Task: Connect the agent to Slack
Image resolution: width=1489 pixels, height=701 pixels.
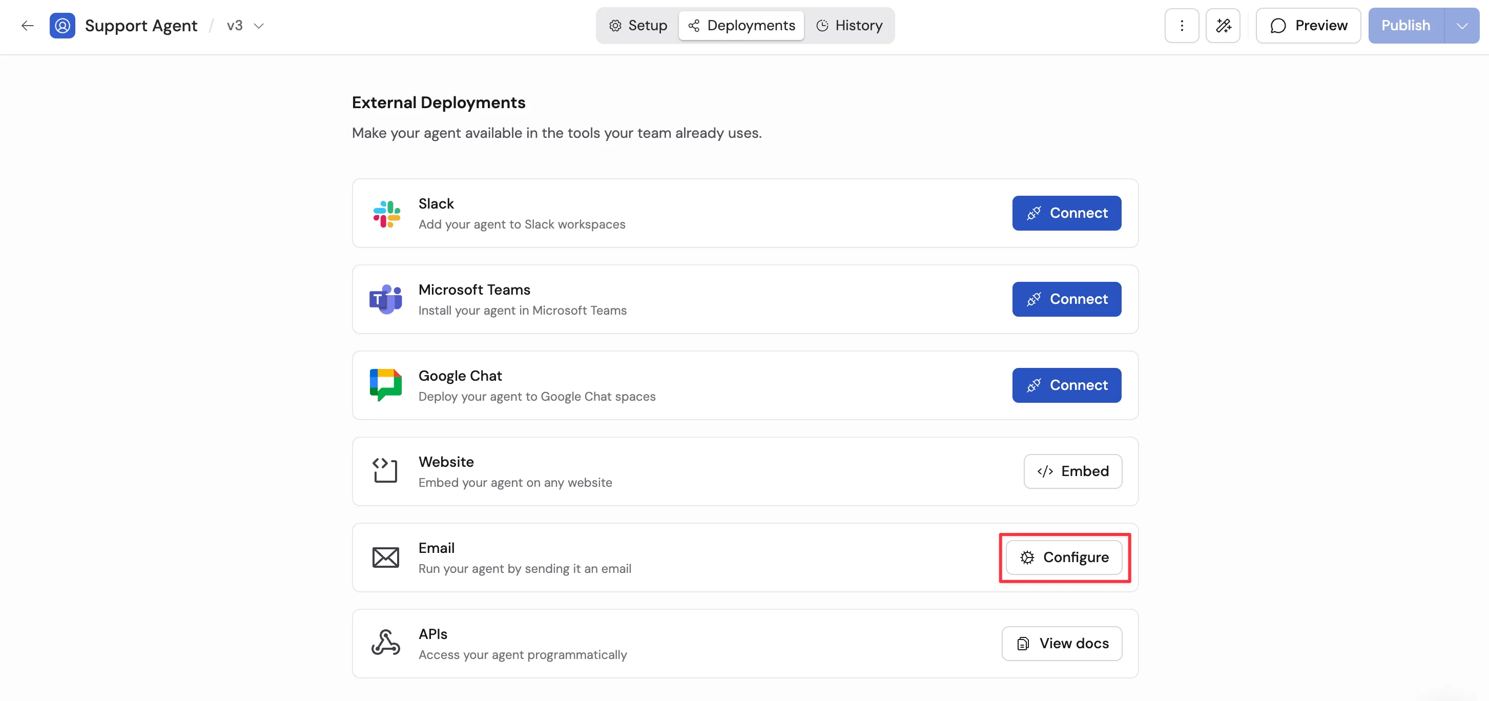Action: (1066, 213)
